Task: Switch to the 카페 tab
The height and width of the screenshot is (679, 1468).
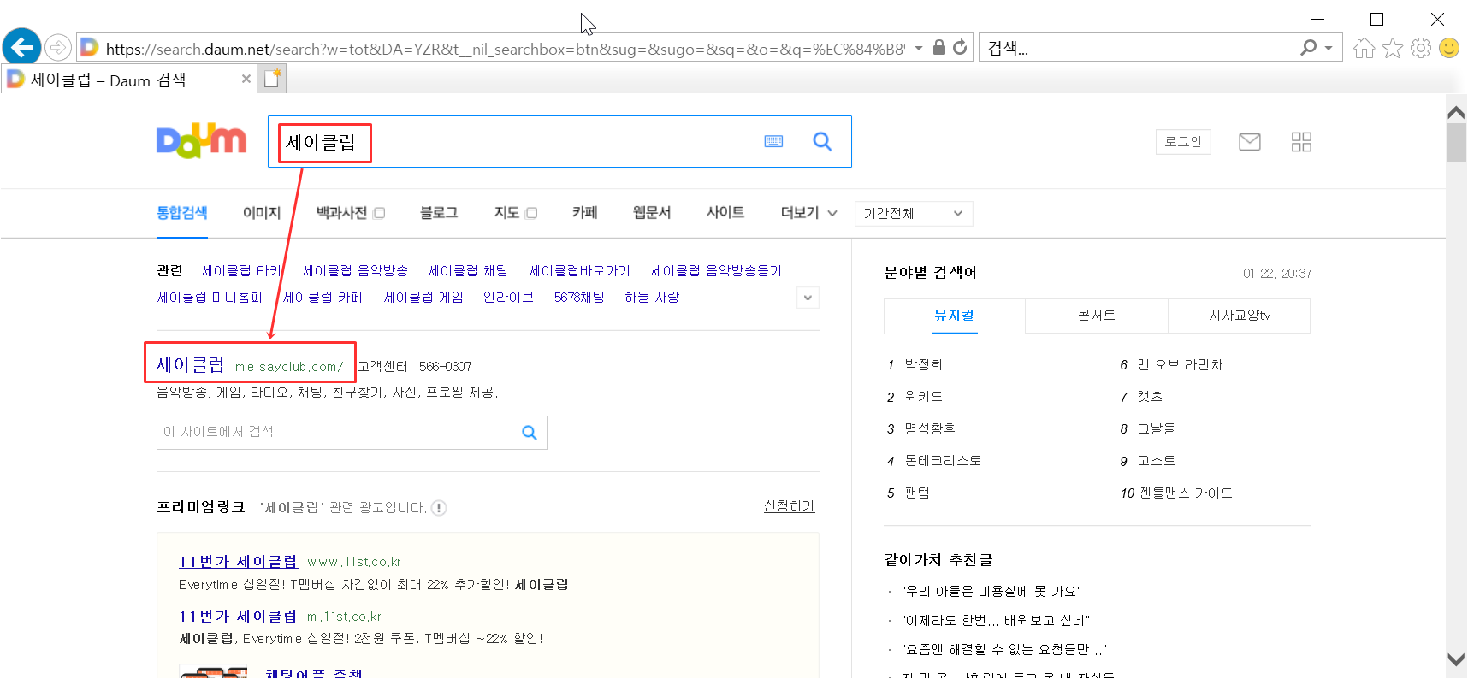Action: click(584, 212)
